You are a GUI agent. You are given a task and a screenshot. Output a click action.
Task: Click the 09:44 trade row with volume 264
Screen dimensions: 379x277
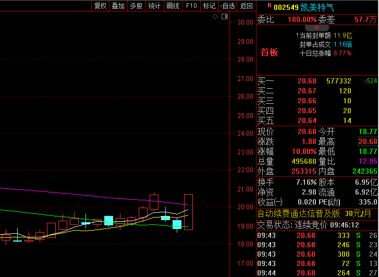pyautogui.click(x=317, y=273)
